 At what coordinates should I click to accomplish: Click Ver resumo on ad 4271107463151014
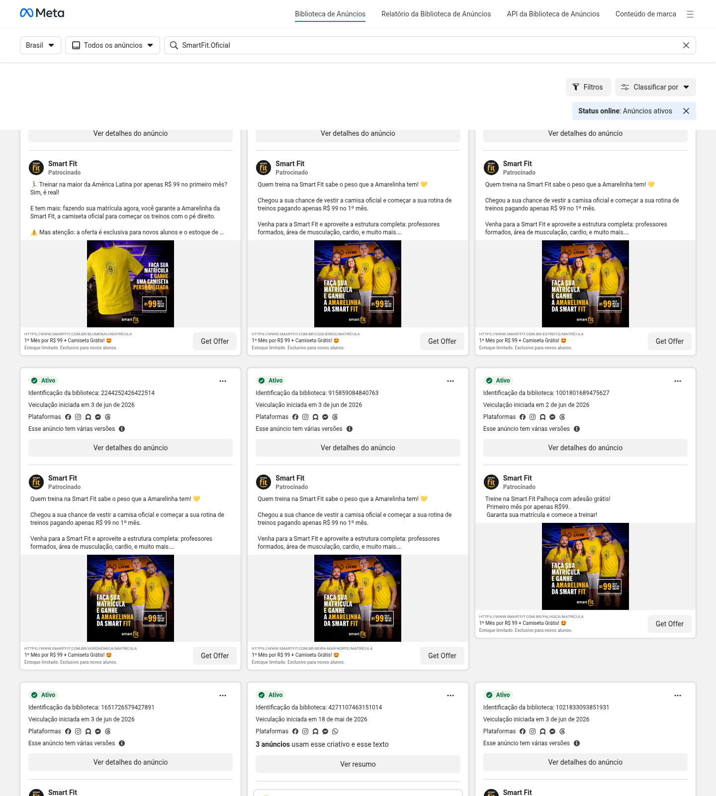coord(358,764)
